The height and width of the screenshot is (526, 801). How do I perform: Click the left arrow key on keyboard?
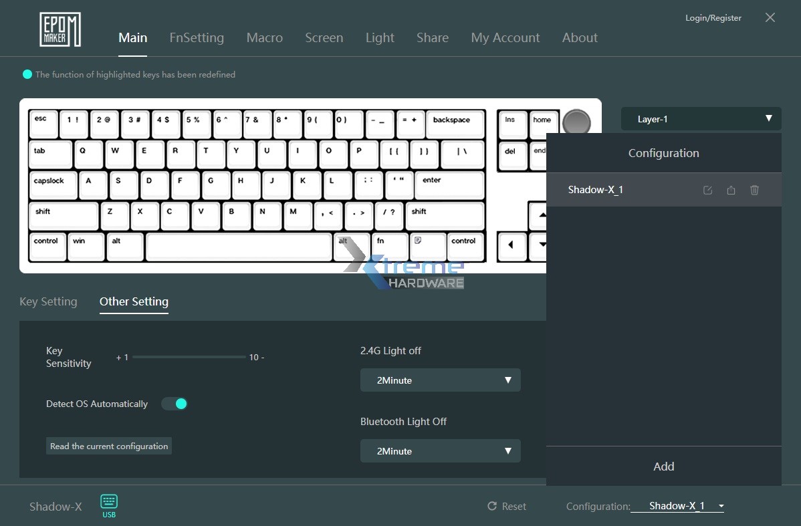point(511,245)
